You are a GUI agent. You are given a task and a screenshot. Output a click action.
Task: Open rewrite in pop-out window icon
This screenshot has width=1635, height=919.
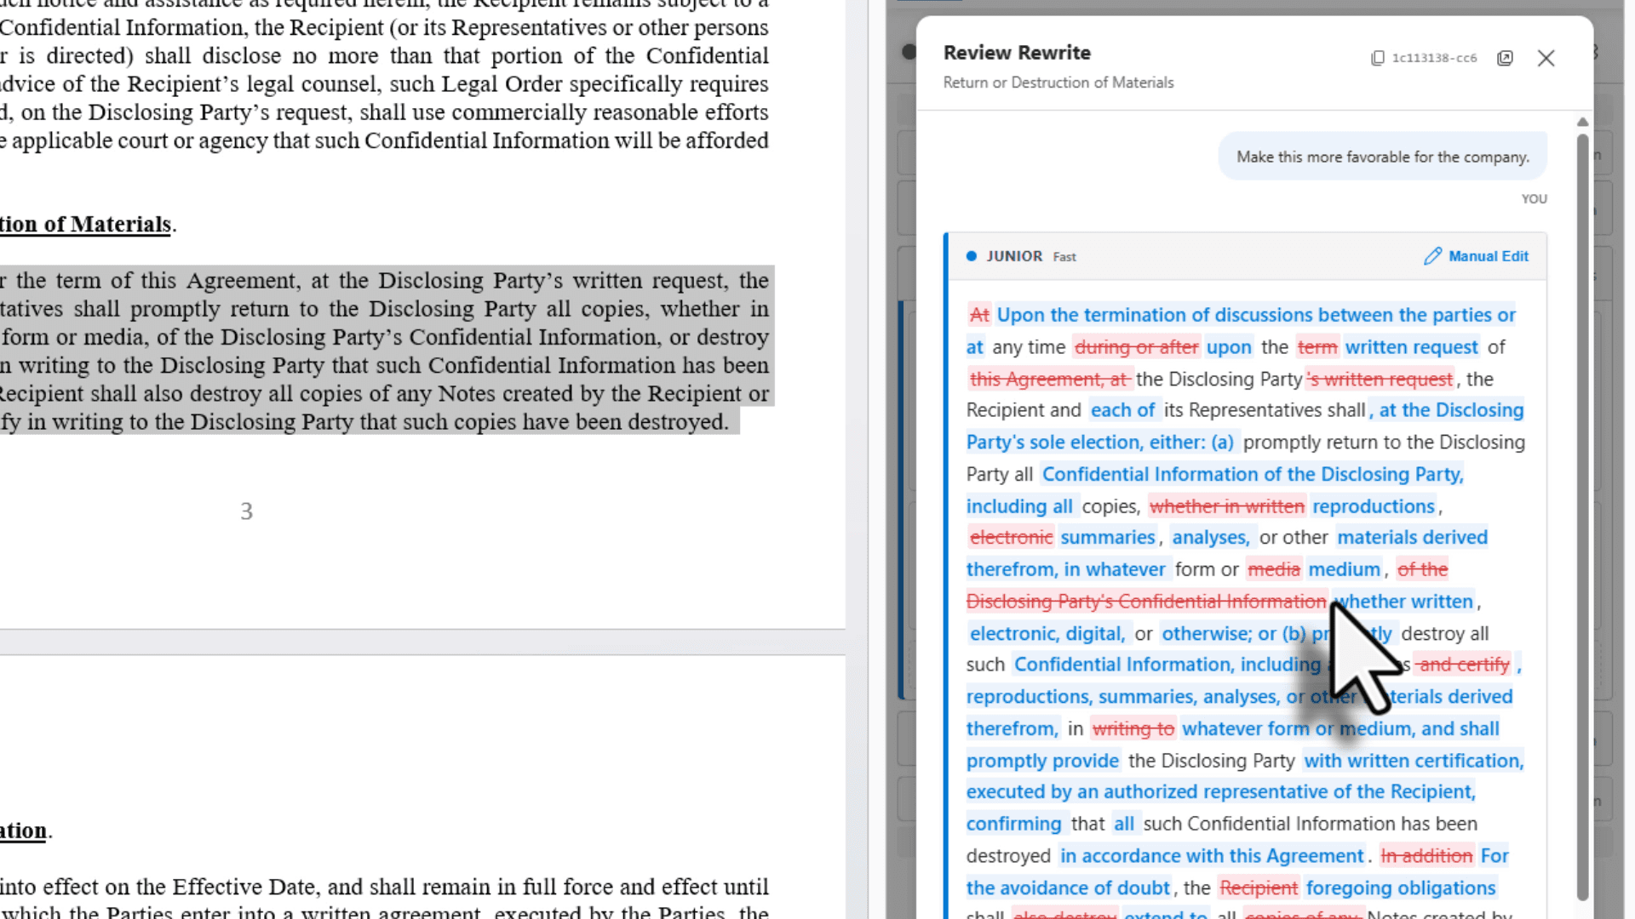click(x=1505, y=58)
